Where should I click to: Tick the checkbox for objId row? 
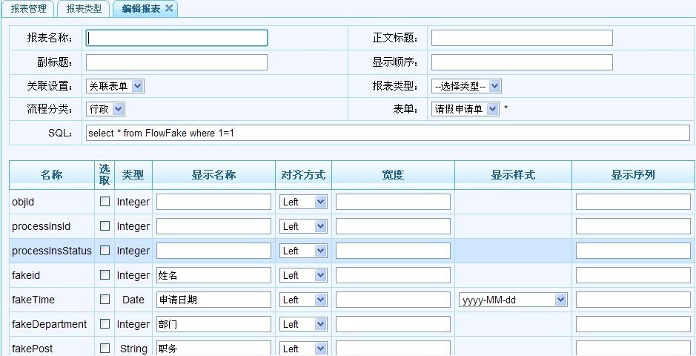[105, 201]
